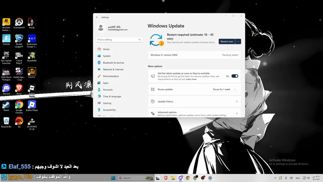Click the Restart now button
The width and height of the screenshot is (323, 182).
click(227, 41)
